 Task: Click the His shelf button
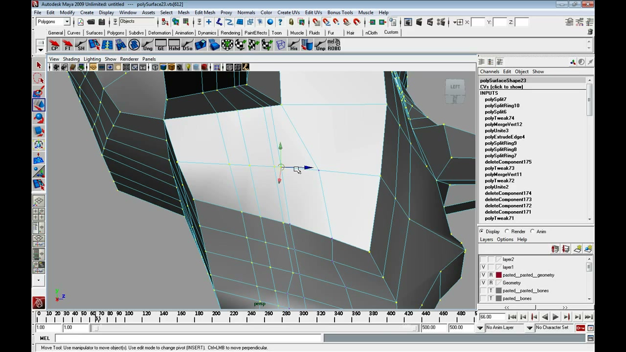(x=293, y=45)
